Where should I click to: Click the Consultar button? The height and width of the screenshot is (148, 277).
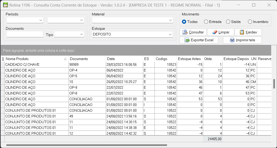coord(193,32)
